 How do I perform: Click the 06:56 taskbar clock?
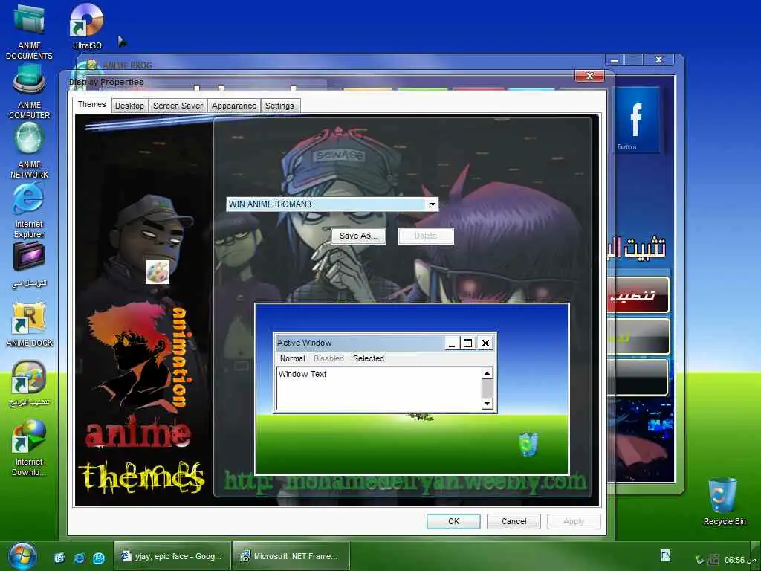pyautogui.click(x=734, y=561)
